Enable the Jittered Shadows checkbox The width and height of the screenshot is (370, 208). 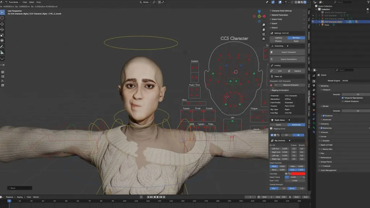point(343,101)
